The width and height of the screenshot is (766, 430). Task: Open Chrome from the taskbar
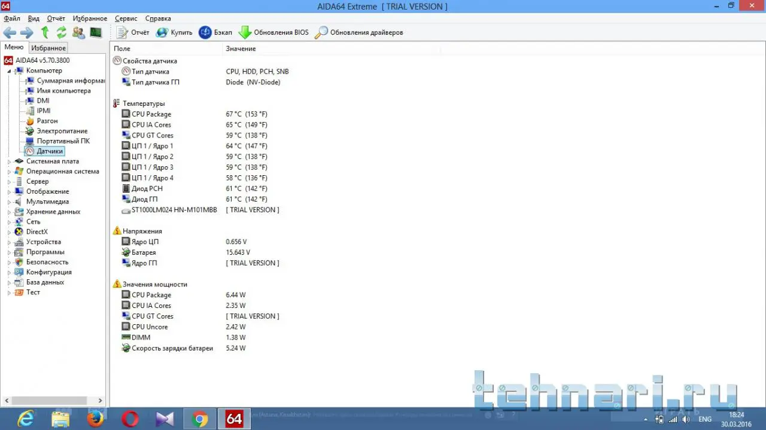[x=200, y=419]
